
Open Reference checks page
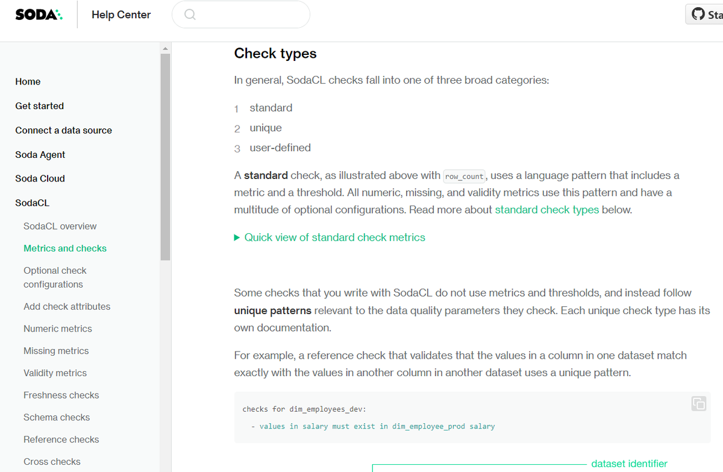tap(61, 439)
